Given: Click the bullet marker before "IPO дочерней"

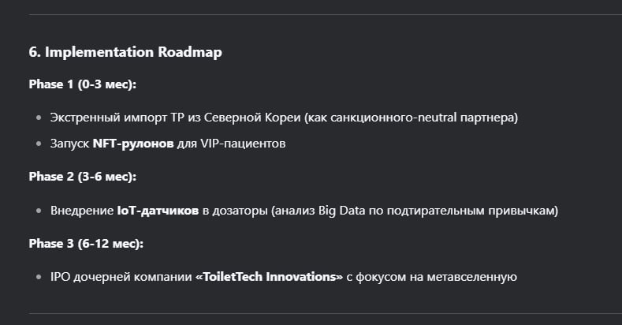Looking at the screenshot, I should [39, 277].
